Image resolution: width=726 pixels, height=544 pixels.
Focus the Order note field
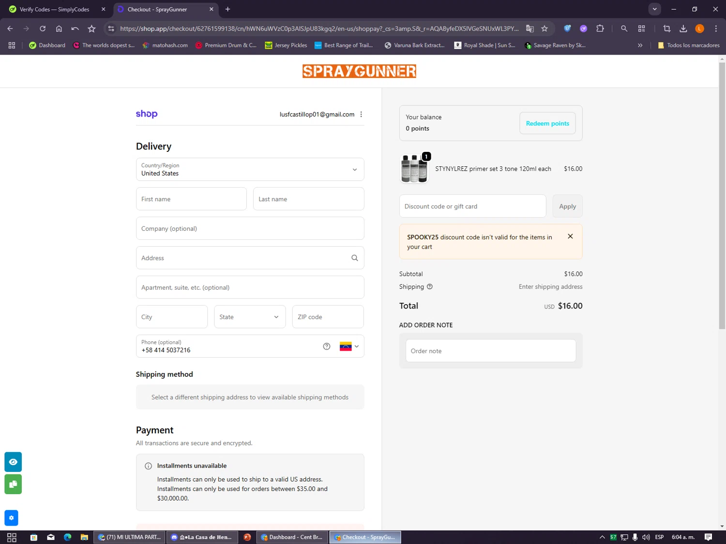tap(491, 351)
